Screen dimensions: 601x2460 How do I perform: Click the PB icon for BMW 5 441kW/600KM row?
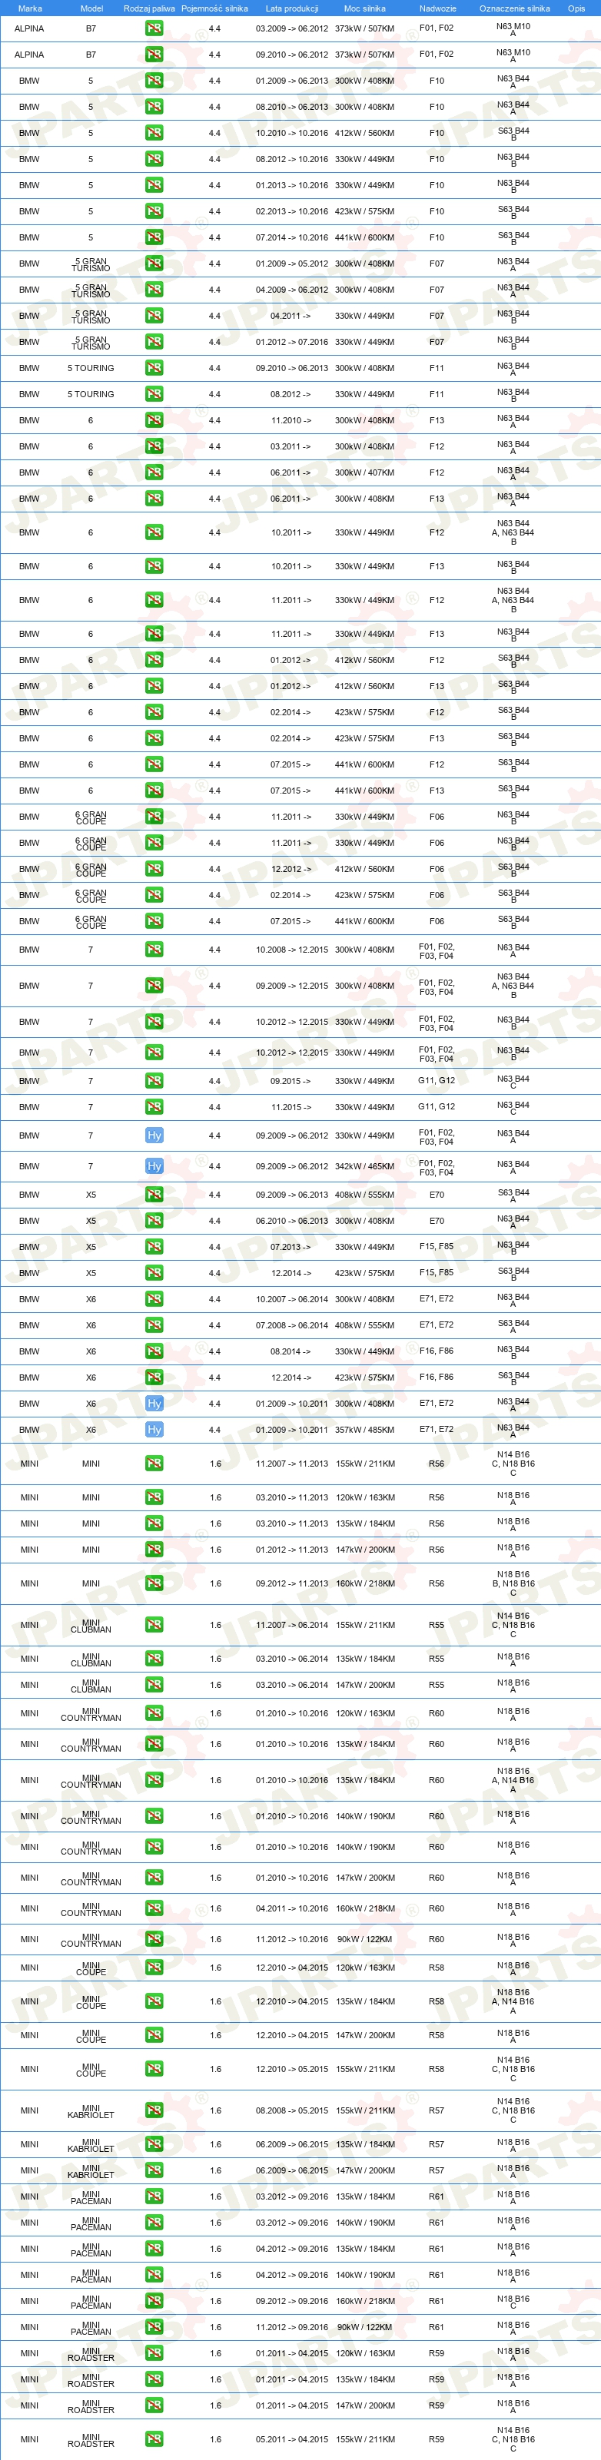[x=154, y=238]
